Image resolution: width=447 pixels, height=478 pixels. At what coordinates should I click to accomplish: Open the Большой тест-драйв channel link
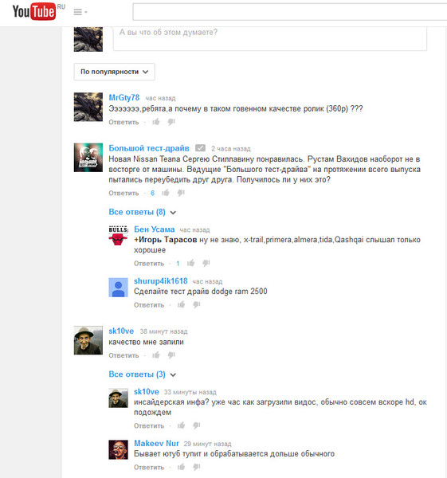pos(149,148)
